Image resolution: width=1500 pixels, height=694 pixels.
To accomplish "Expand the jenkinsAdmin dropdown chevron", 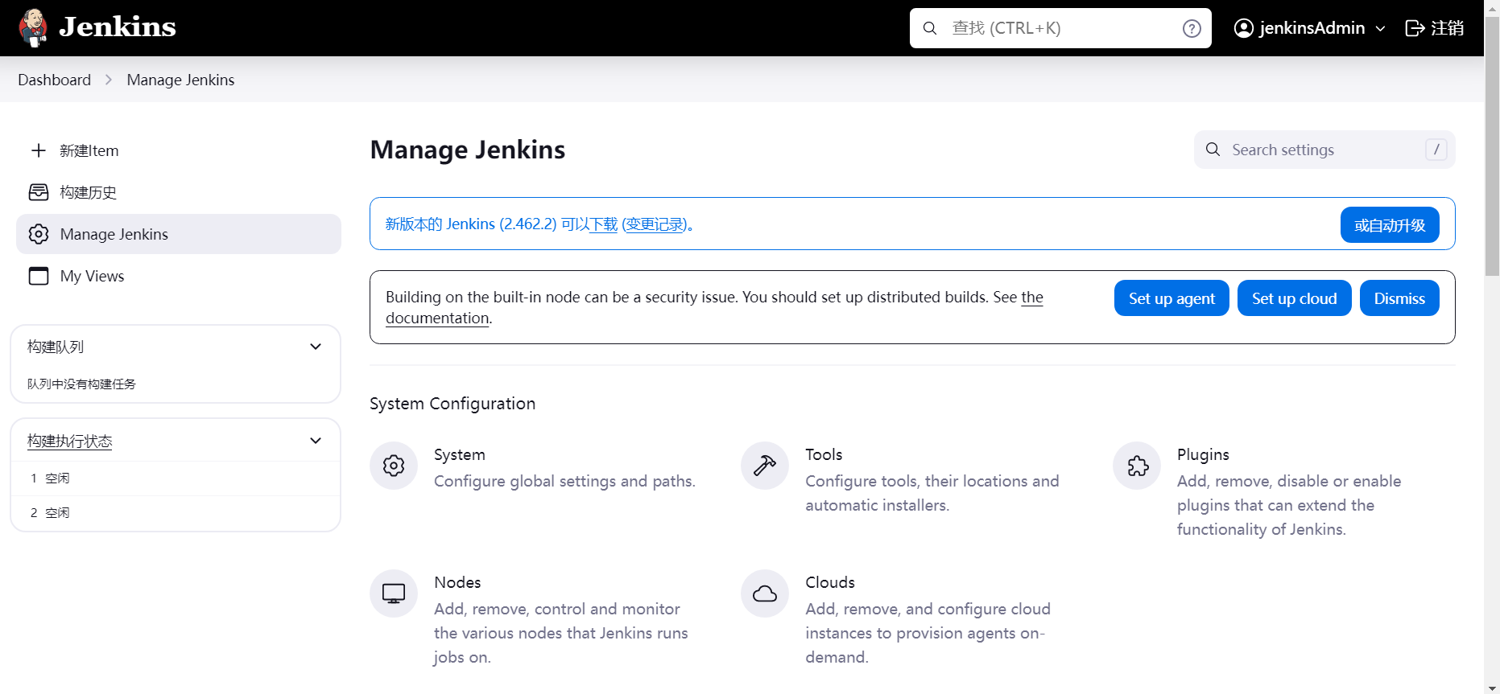I will click(1381, 28).
